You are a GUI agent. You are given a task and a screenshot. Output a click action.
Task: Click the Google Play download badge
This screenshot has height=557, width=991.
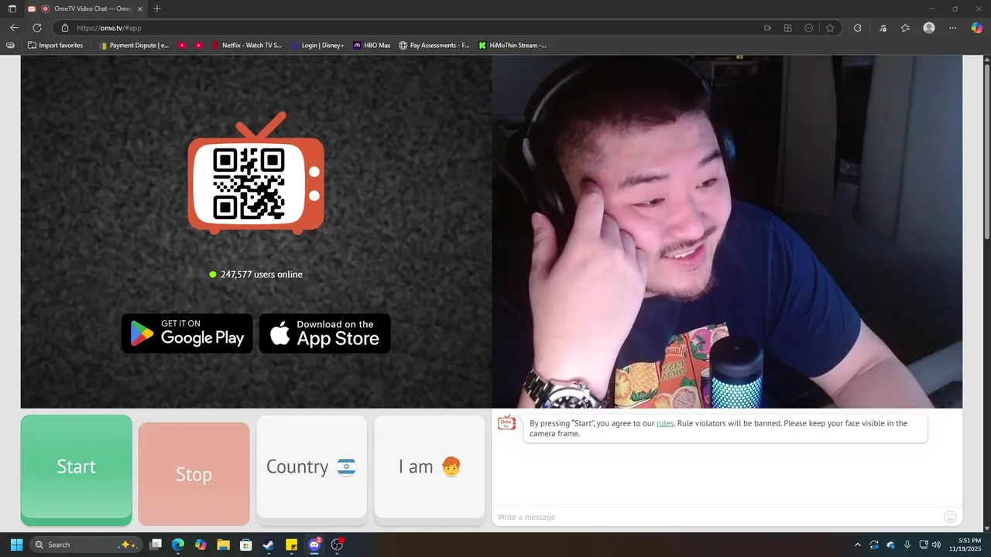[187, 333]
